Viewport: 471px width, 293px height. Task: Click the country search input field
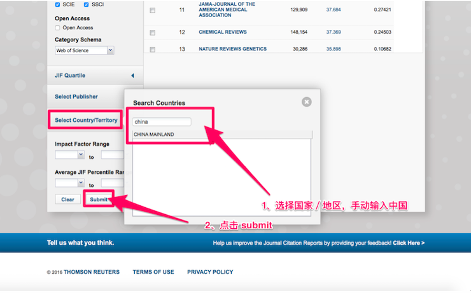tap(162, 122)
